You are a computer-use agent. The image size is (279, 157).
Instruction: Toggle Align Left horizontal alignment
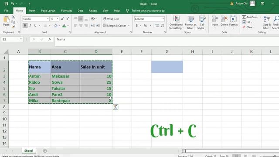[75, 26]
